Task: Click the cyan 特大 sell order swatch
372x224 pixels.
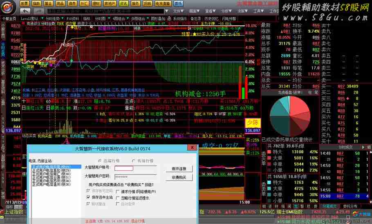Action: coord(269,182)
